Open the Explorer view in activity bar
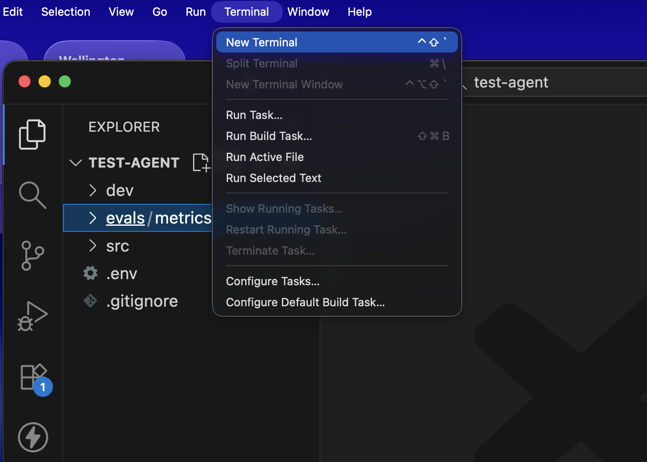 click(32, 134)
